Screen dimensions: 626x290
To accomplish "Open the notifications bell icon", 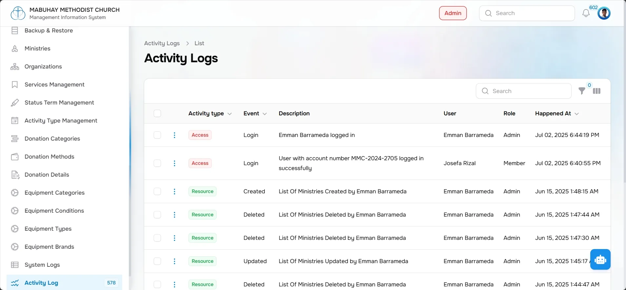I will (x=586, y=13).
